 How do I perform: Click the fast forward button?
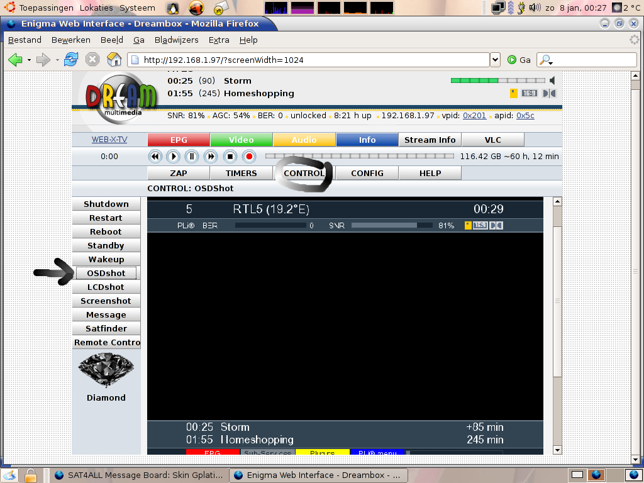tap(211, 157)
